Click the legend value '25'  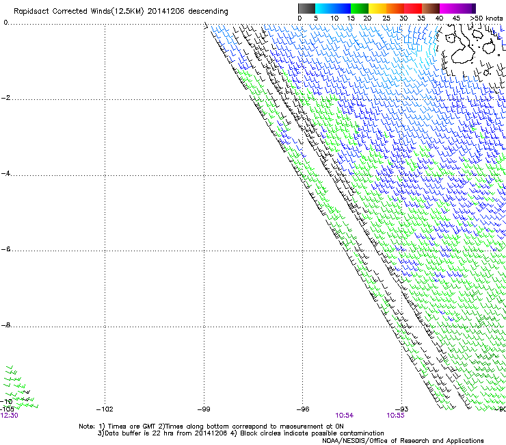[386, 18]
